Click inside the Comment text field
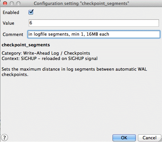 point(94,34)
